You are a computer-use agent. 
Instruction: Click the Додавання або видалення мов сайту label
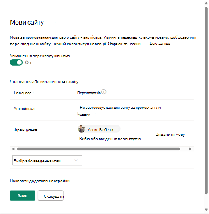[44, 82]
